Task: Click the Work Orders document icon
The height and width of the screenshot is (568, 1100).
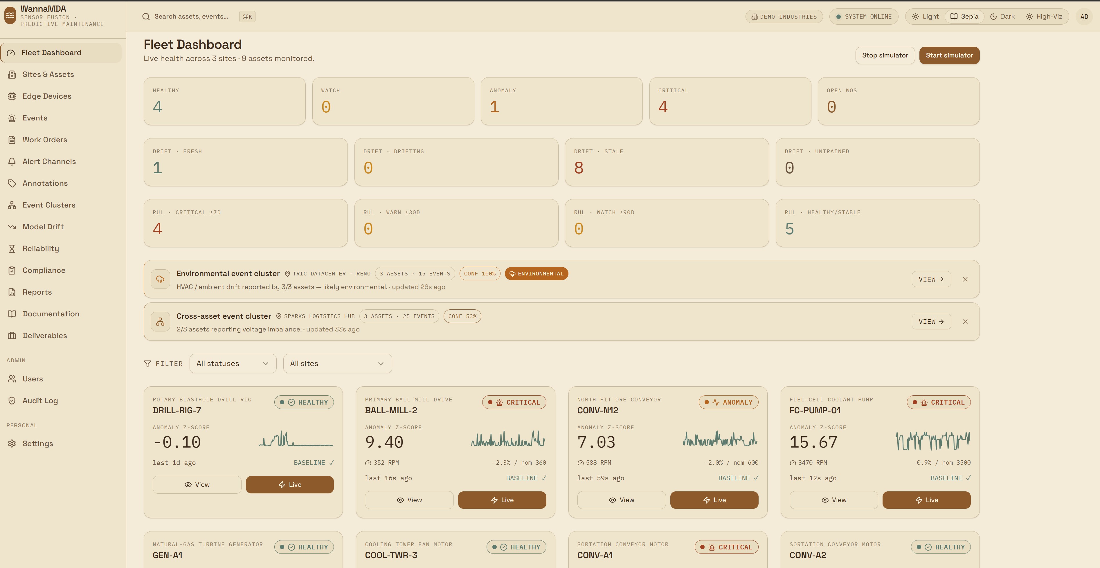Action: [12, 140]
